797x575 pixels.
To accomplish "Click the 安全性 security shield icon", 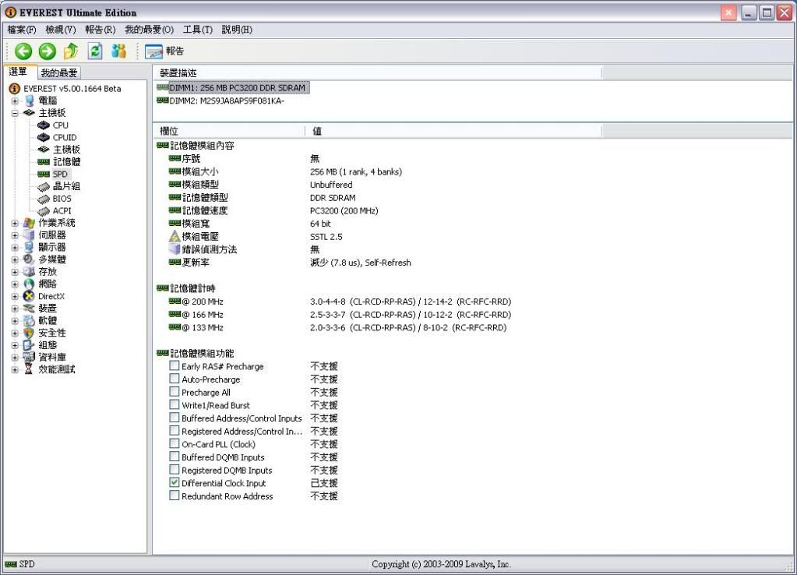I will 29,333.
